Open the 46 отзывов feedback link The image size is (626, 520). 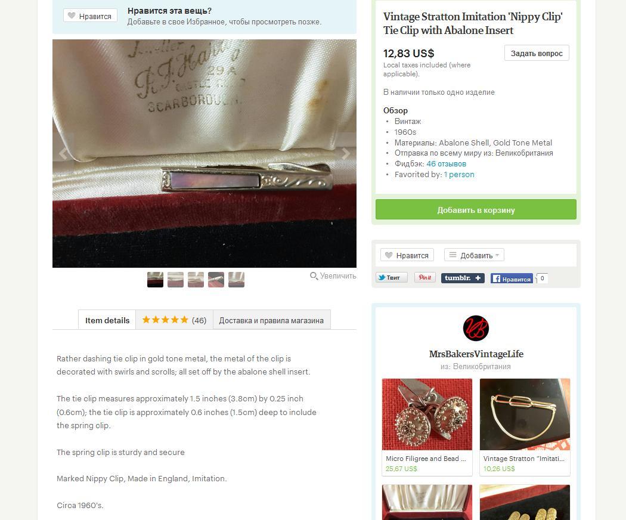(x=446, y=164)
